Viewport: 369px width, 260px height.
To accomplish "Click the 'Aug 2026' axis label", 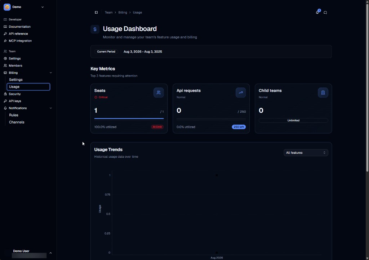I will click(x=217, y=257).
